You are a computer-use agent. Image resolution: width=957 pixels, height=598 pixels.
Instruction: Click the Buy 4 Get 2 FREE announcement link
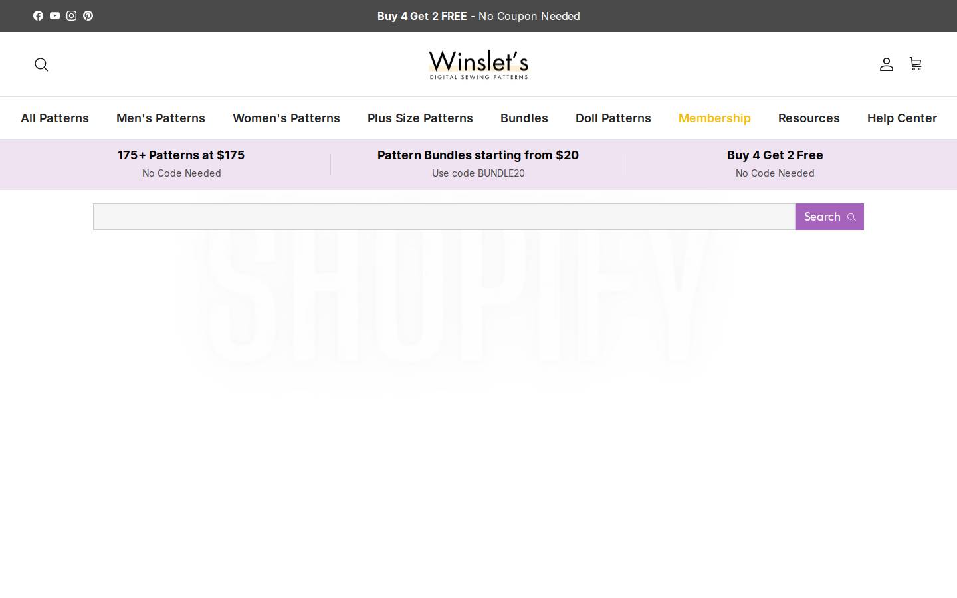point(478,16)
